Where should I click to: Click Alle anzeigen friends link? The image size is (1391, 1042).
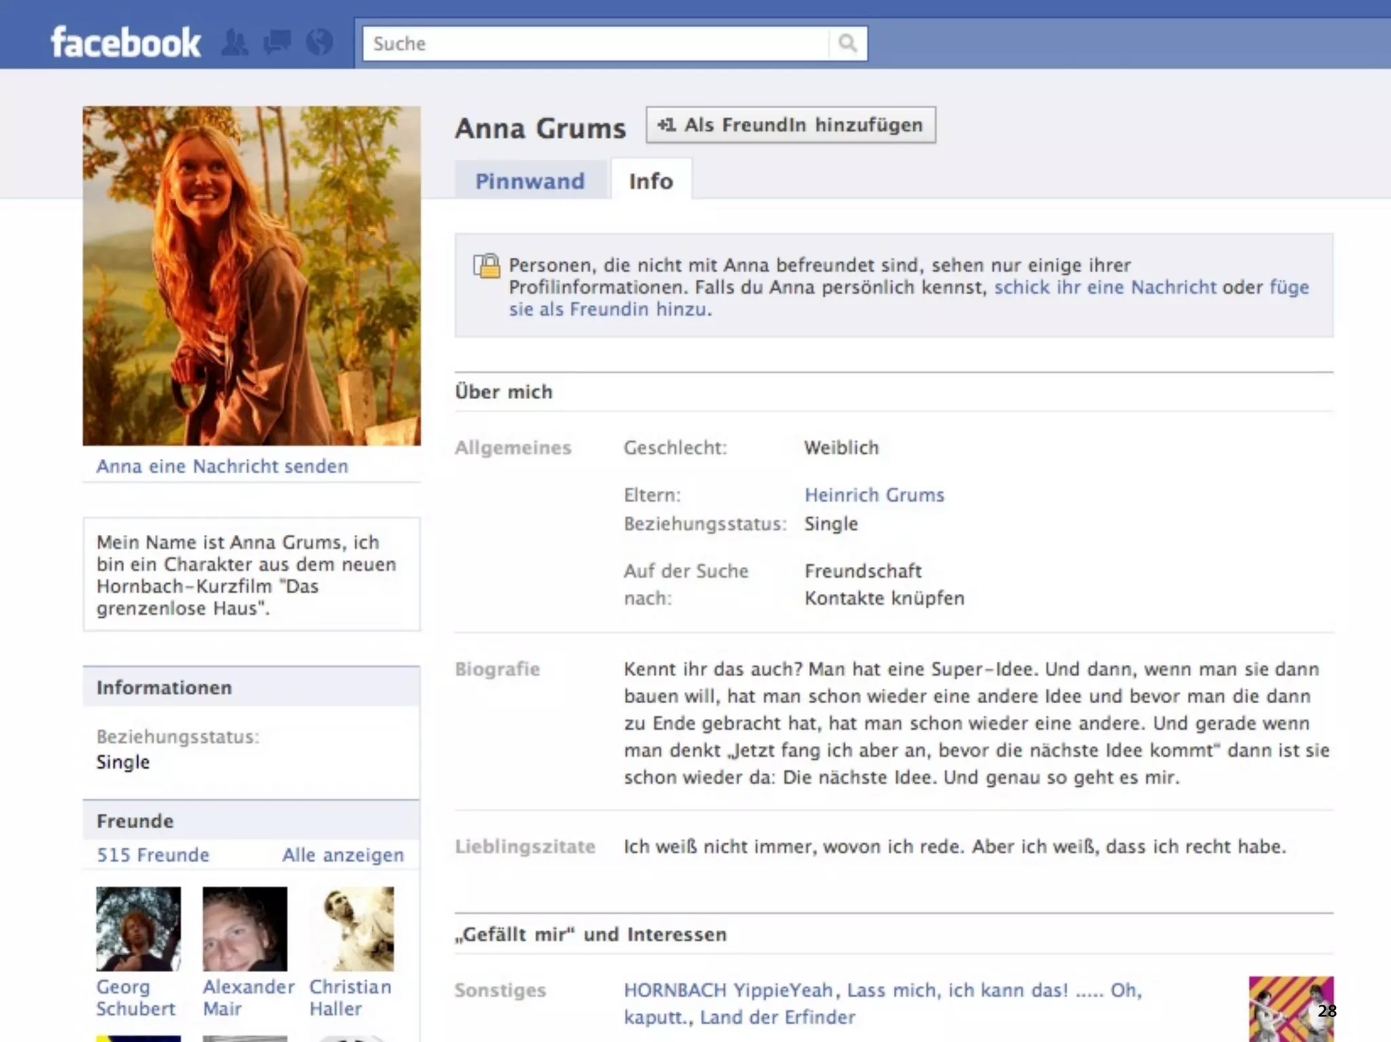tap(343, 855)
